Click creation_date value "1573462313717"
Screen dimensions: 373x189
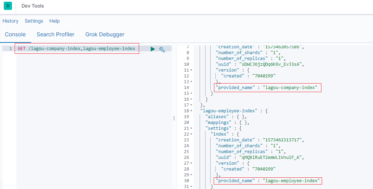(x=282, y=140)
